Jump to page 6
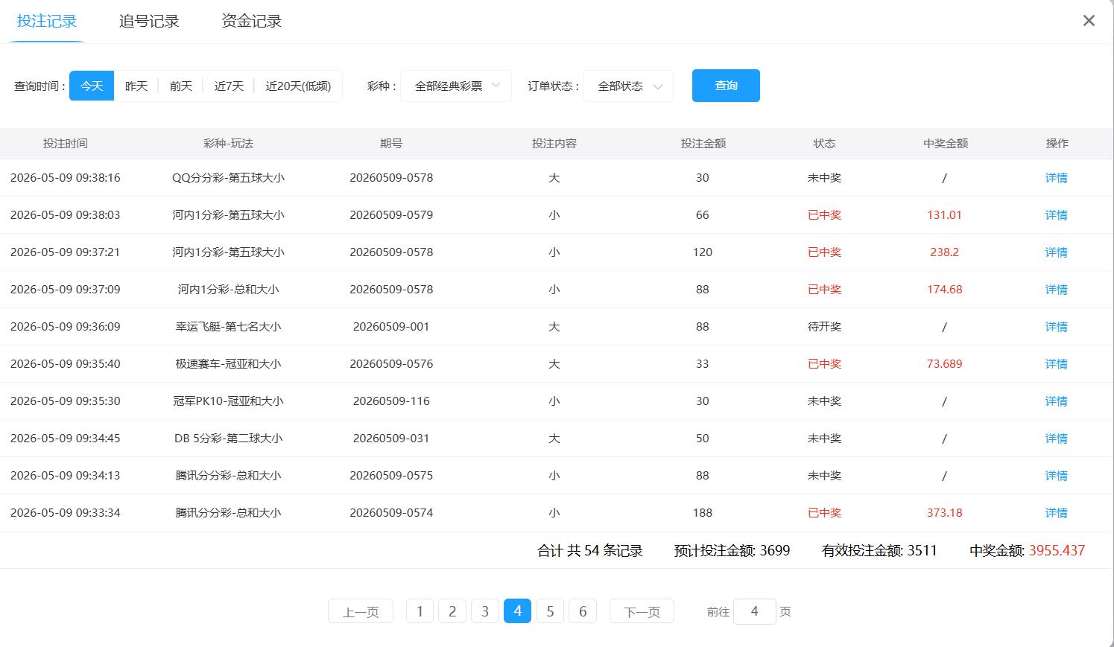1114x647 pixels. (583, 611)
